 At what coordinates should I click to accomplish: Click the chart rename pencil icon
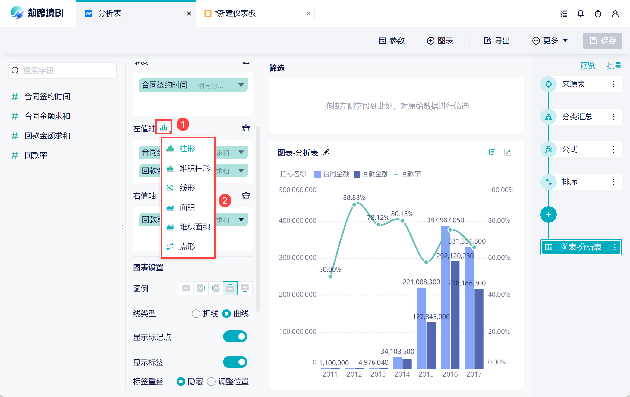[326, 152]
